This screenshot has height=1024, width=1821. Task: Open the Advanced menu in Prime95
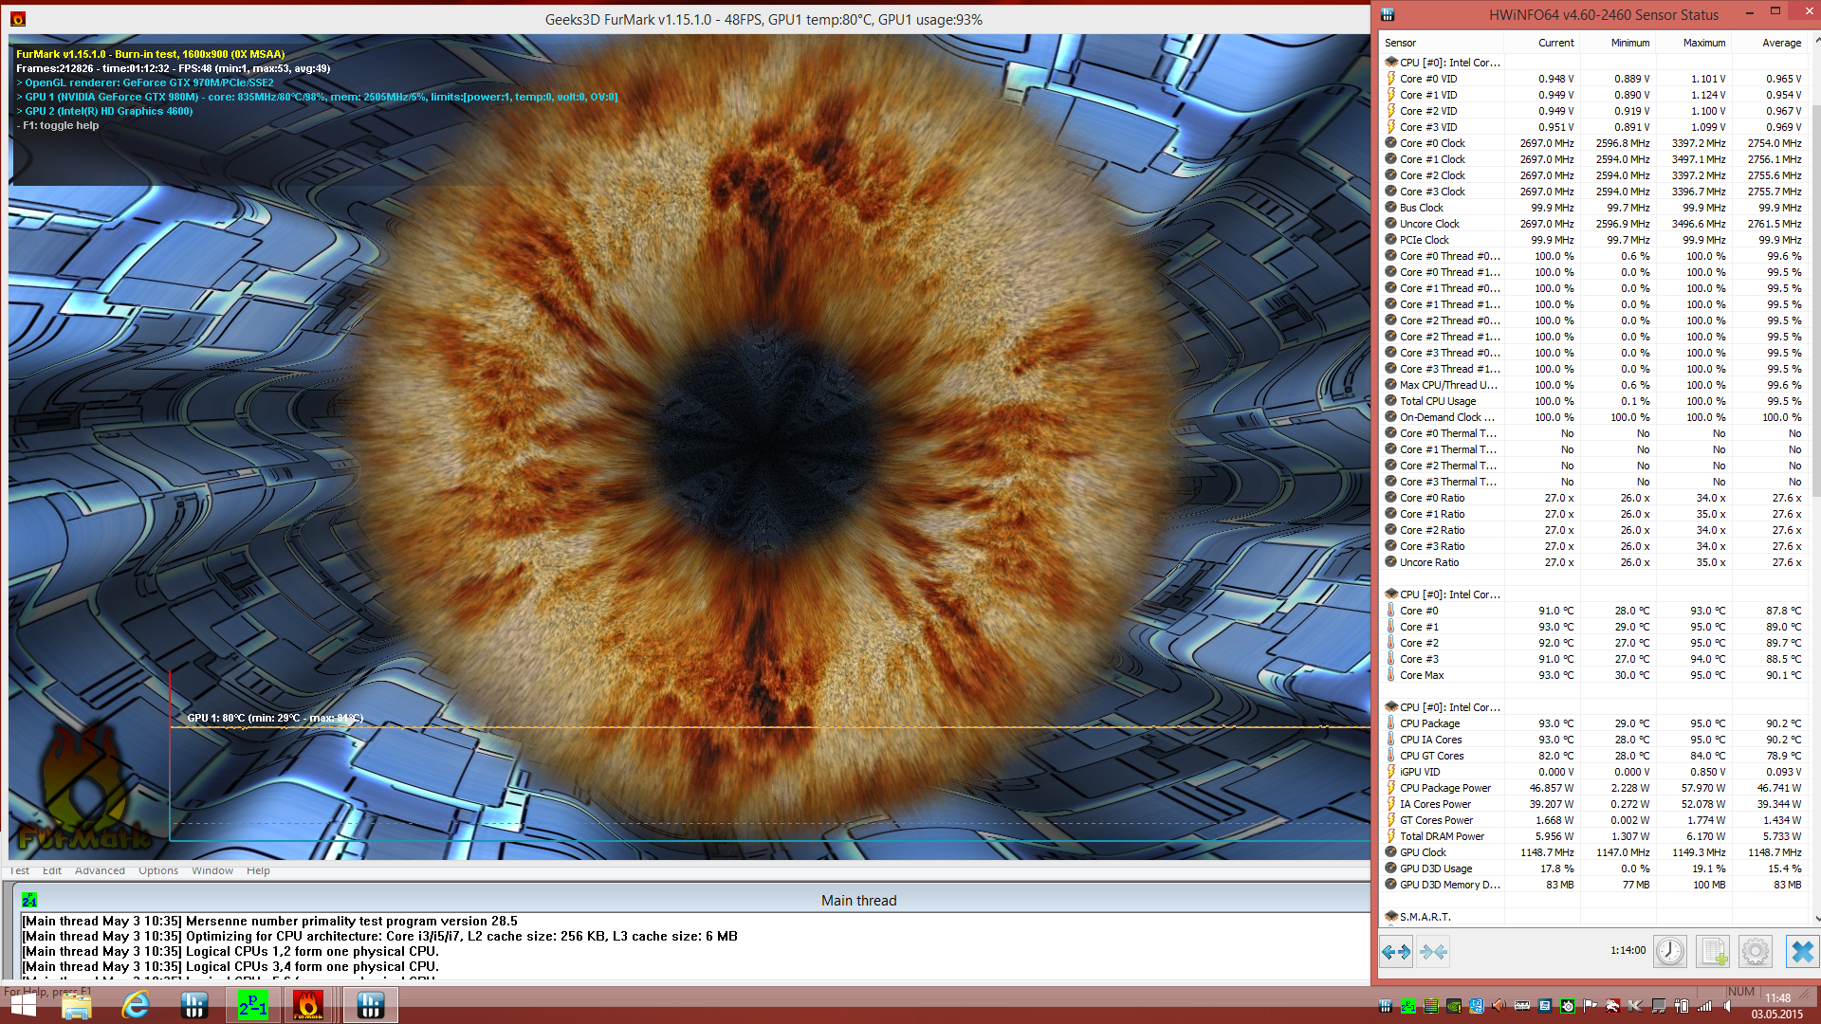[100, 870]
